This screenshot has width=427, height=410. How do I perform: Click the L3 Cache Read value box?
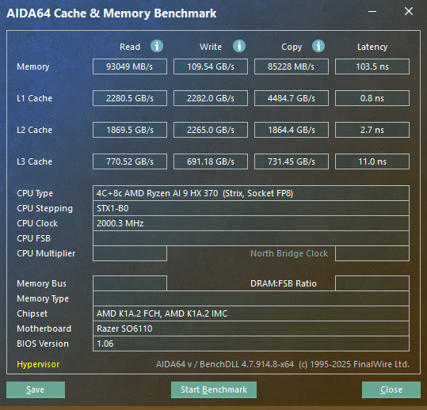(130, 161)
